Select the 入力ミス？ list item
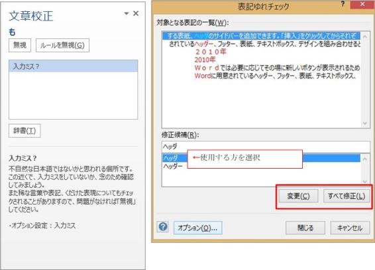Image resolution: width=375 pixels, height=270 pixels. click(x=73, y=66)
